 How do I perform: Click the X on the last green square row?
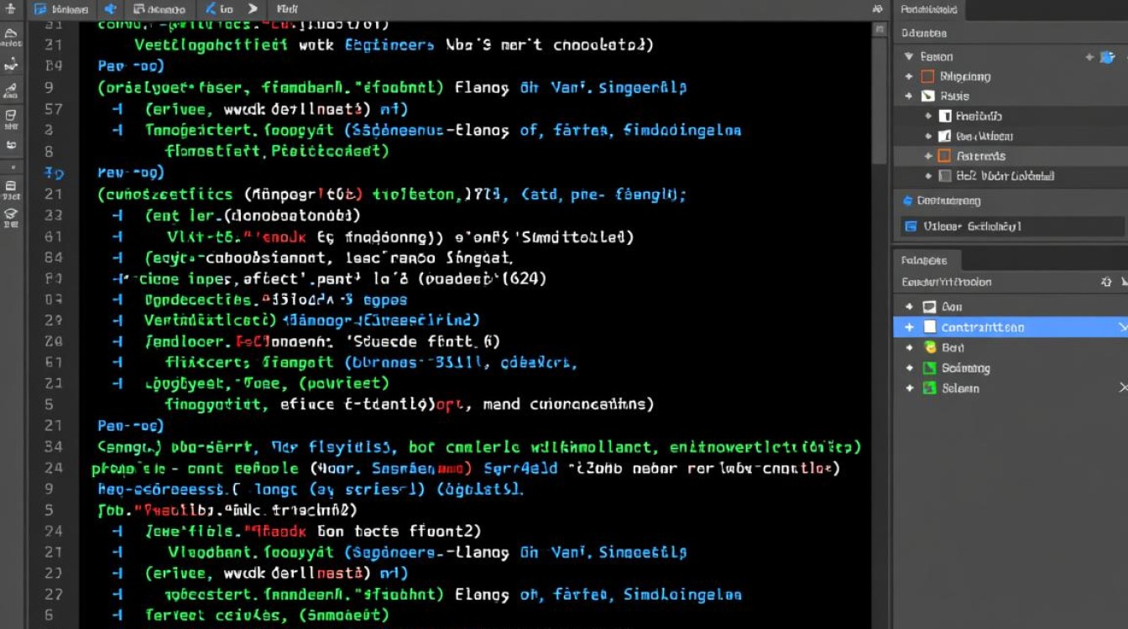[1123, 388]
